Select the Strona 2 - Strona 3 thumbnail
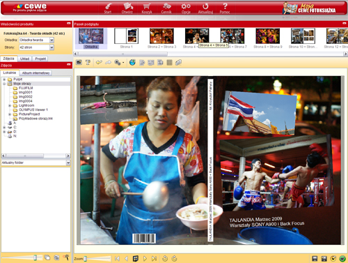 pos(161,38)
